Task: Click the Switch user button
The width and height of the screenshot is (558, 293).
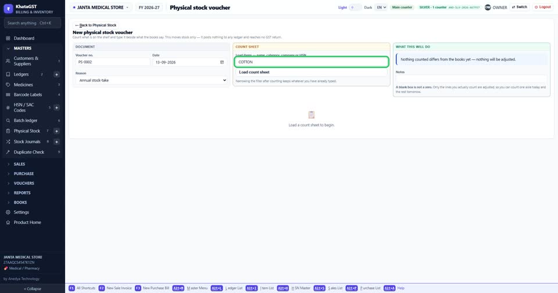Action: (x=520, y=7)
